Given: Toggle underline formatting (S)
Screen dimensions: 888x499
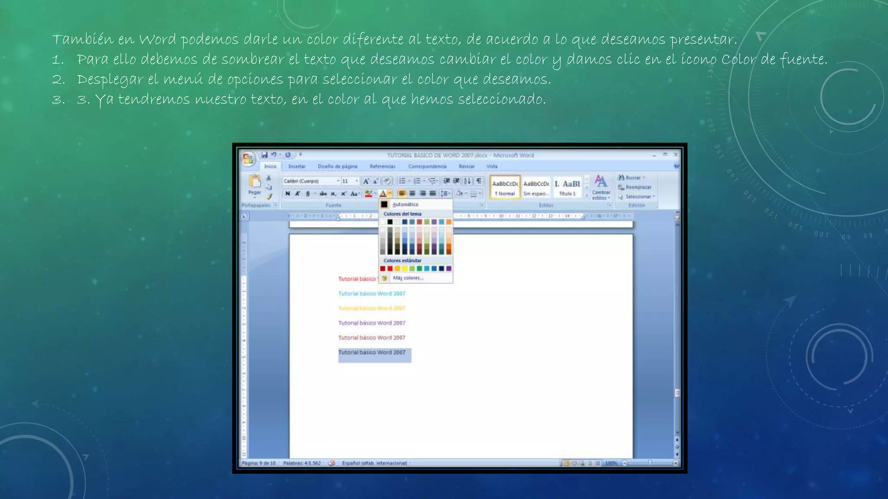Looking at the screenshot, I should (x=308, y=194).
